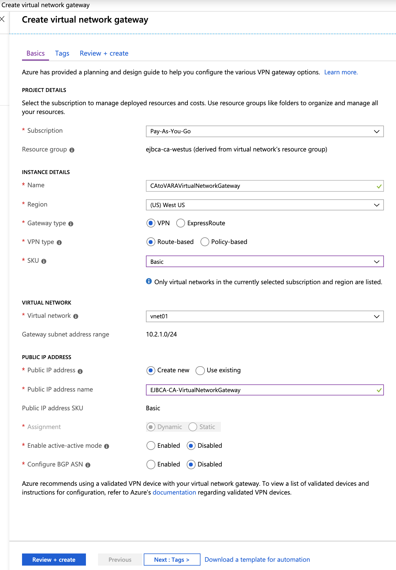The height and width of the screenshot is (570, 396).
Task: Click the Virtual network info icon
Action: (x=76, y=316)
